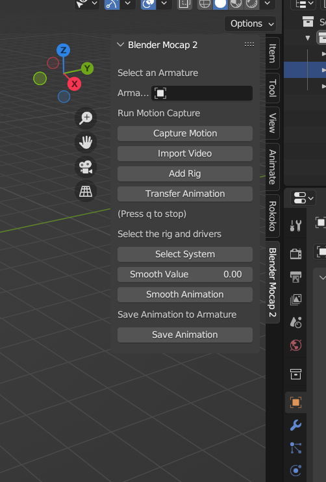Open object type visibility dropdown
Viewport: 326px width, 482px height.
click(87, 4)
